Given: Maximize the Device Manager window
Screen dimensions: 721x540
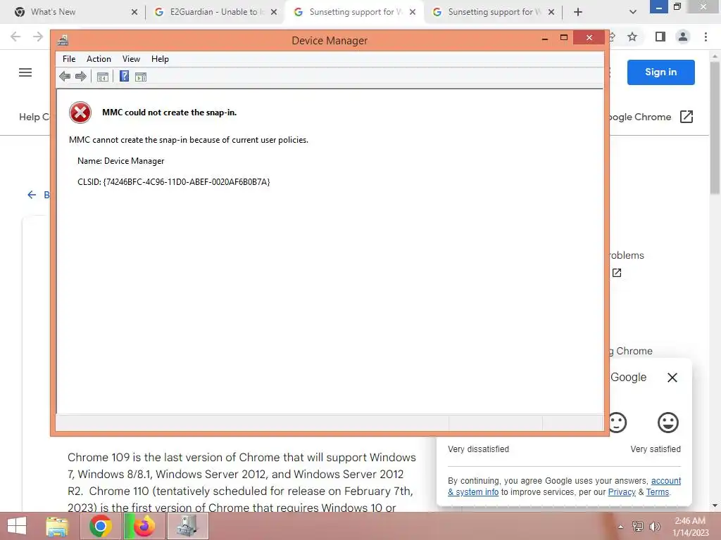Looking at the screenshot, I should 564,38.
